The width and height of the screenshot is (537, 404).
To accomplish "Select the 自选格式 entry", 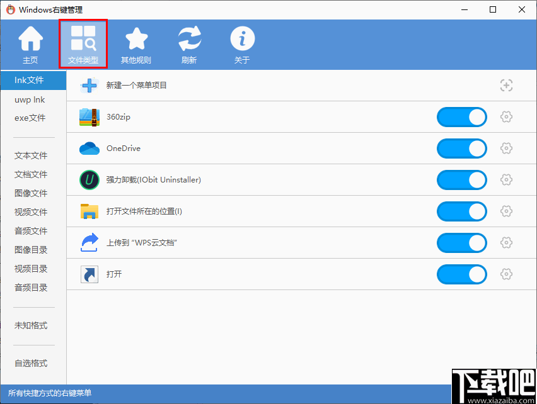I will pos(30,363).
